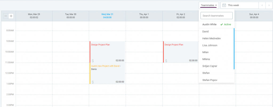Choose Lisa Johnson in teammates list
Screen dimensions: 273x107
210,45
